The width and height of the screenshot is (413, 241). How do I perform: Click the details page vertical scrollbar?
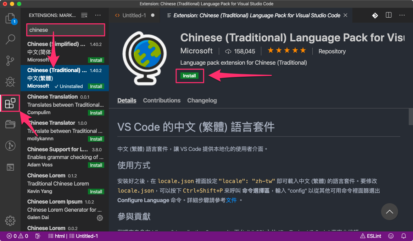(x=411, y=117)
